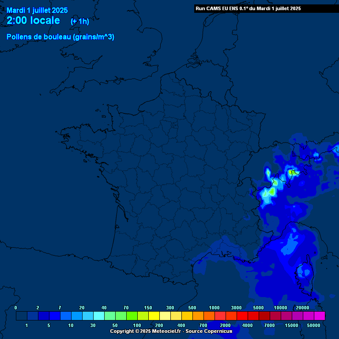Click the '2000' legend scale label
339x339 pixels.
coord(225,325)
